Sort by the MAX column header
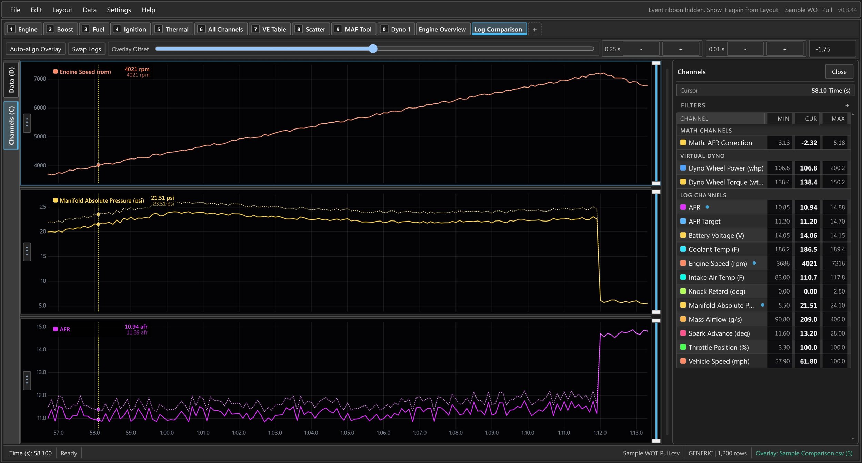The width and height of the screenshot is (862, 463). tap(835, 119)
